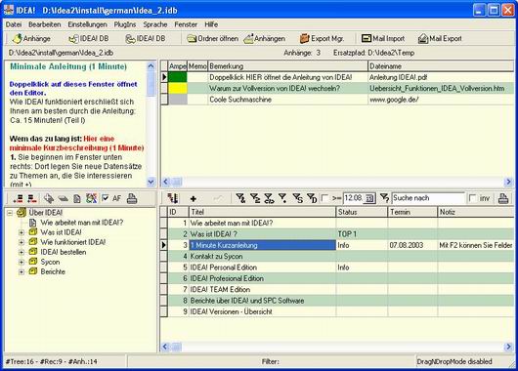Click the IDEA! DB button left of Ordner öffnen
Screen dimensions: 518x371
(x=146, y=39)
